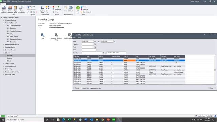
Task: Click Edit Macro in the ribbon
Action: (x=57, y=9)
